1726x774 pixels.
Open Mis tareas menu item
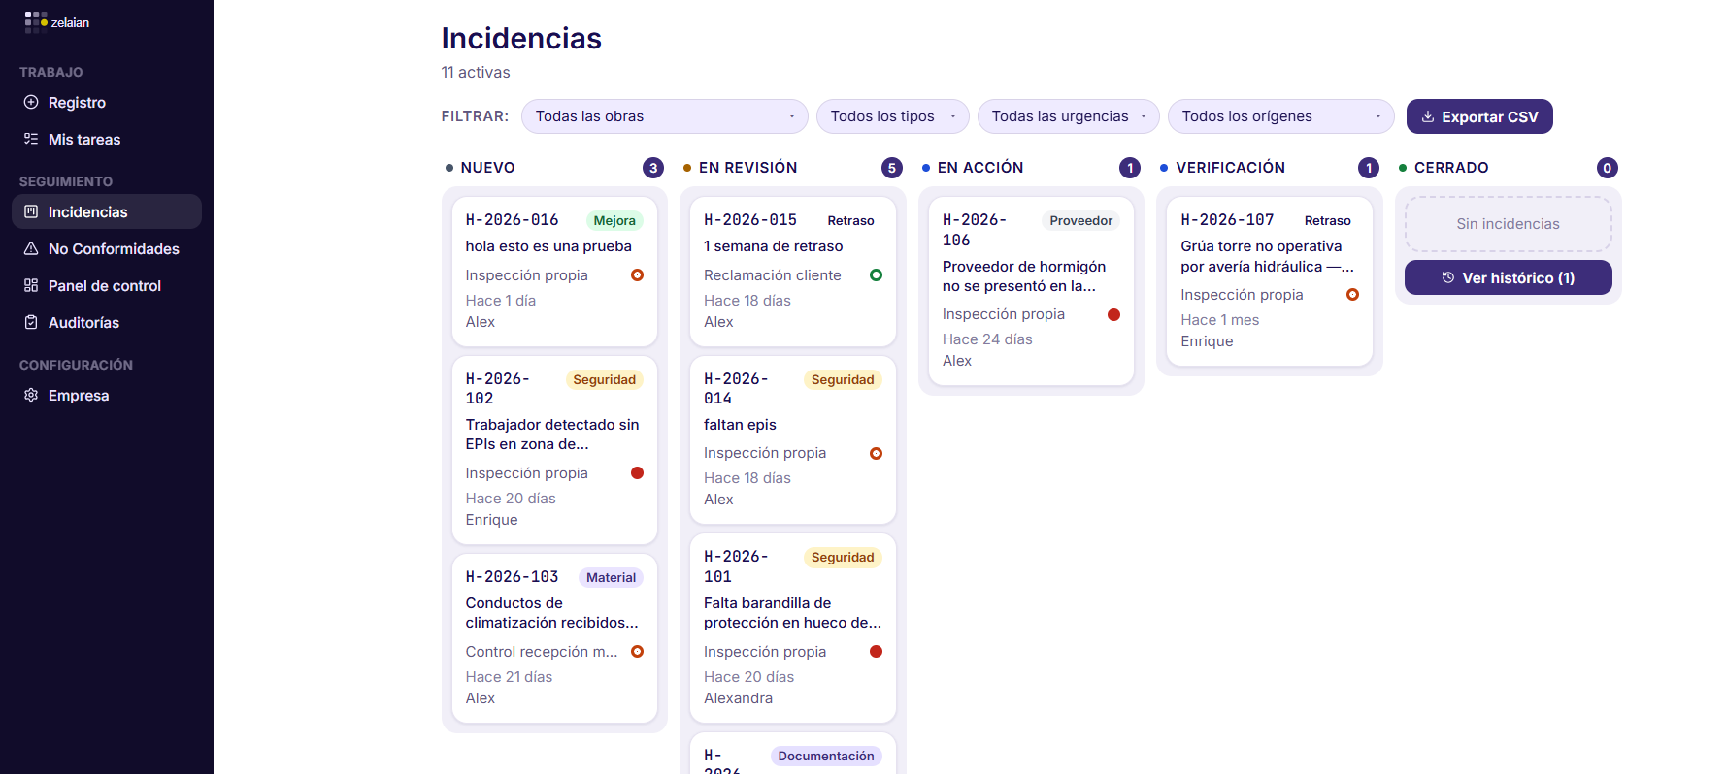(x=107, y=139)
